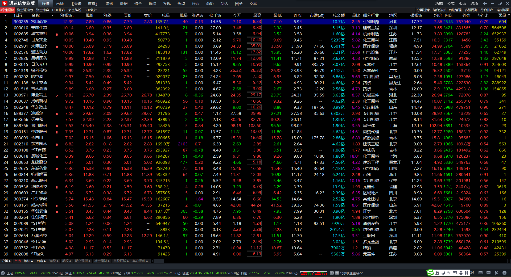This screenshot has width=511, height=277.
Task: Toggle the Sogou punctuation icon
Action: click(449, 273)
